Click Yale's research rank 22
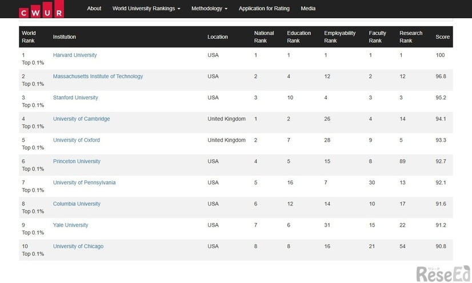 [x=402, y=225]
